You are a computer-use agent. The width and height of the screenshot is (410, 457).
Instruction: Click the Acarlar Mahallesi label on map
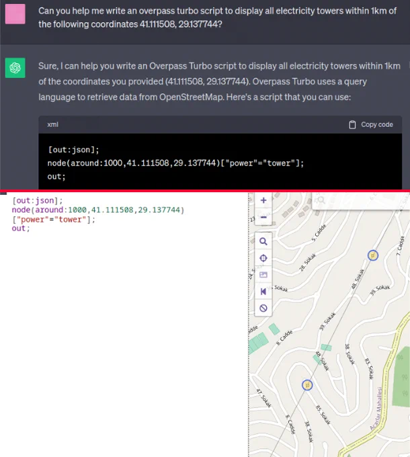click(x=376, y=409)
